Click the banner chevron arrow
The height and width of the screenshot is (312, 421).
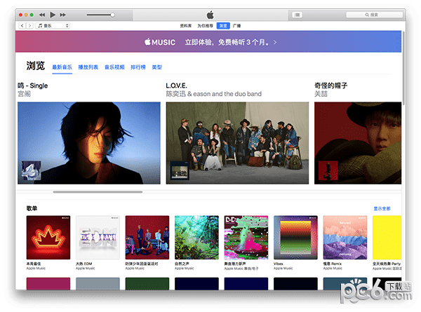point(275,42)
